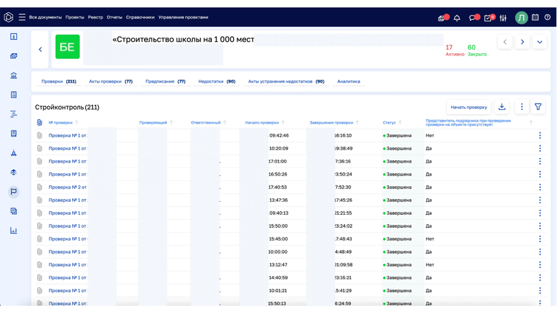Viewport: 557px width, 313px height.
Task: Open the Справочники menu
Action: coord(140,18)
